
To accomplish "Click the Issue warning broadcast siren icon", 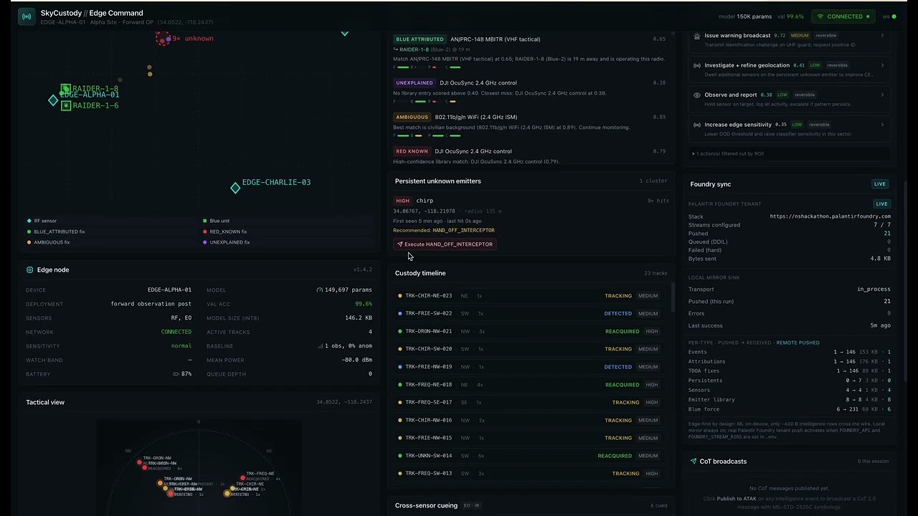I will (x=697, y=35).
